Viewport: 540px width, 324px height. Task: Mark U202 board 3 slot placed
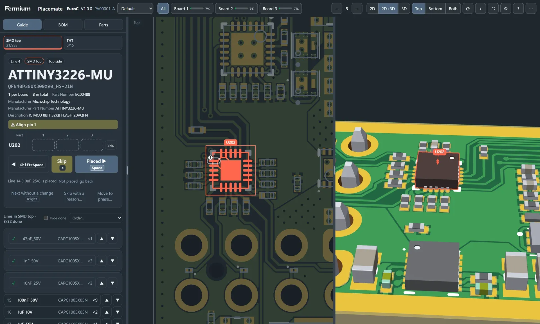tap(92, 145)
